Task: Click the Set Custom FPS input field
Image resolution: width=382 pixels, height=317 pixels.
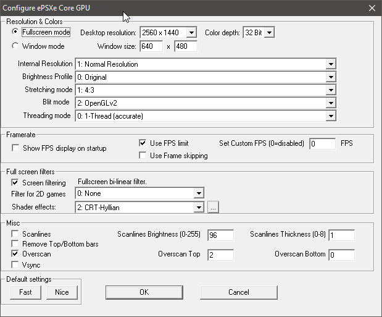Action: click(x=322, y=144)
